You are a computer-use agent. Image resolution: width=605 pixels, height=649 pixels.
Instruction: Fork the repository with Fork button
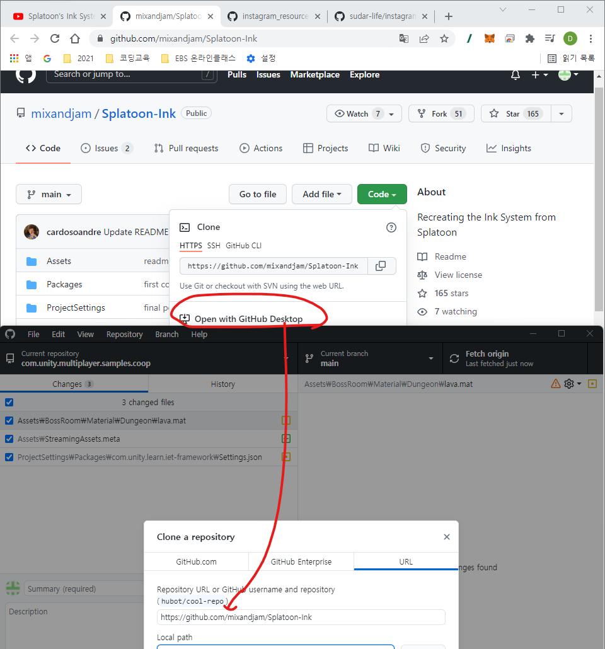[x=441, y=113]
